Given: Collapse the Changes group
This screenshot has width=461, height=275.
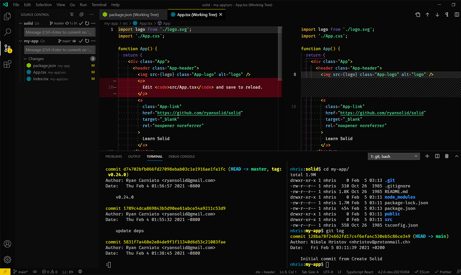Looking at the screenshot, I should [25, 59].
